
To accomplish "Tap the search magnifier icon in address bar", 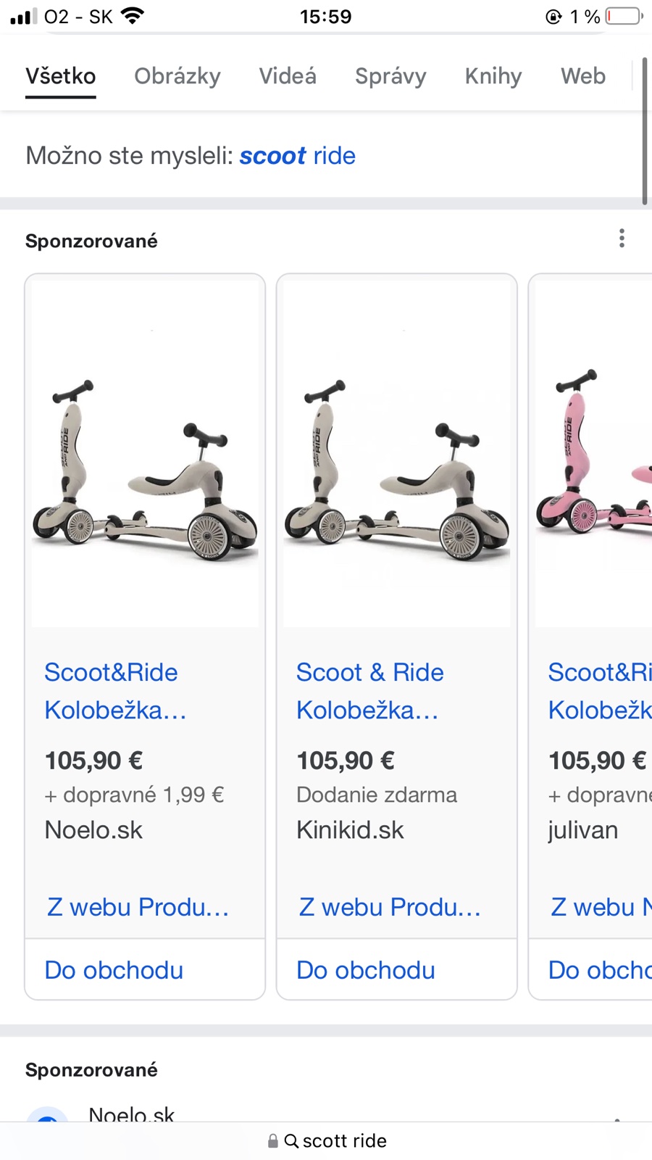I will (x=291, y=1141).
